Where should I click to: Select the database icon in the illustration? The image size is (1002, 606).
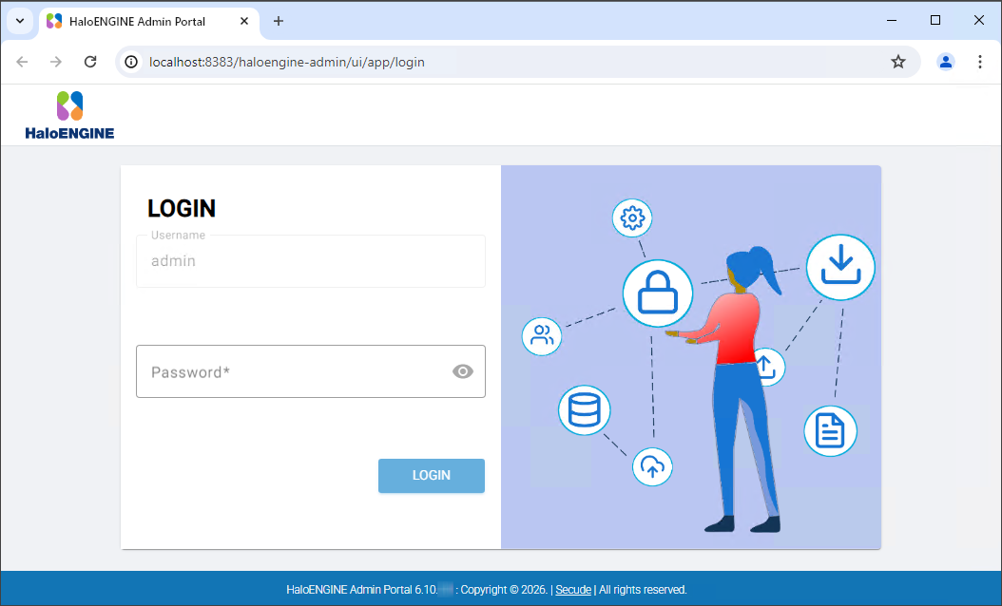[584, 409]
